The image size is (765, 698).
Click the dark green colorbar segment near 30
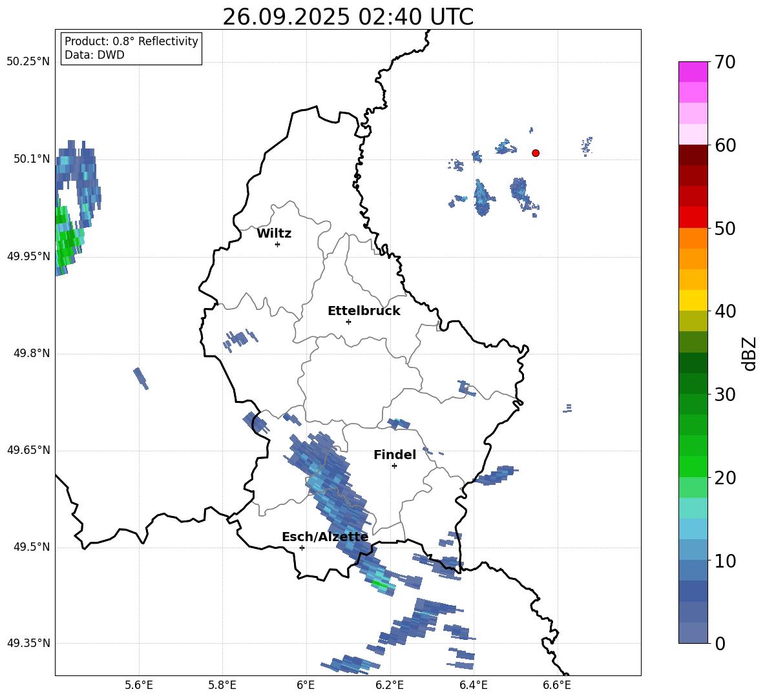693,384
